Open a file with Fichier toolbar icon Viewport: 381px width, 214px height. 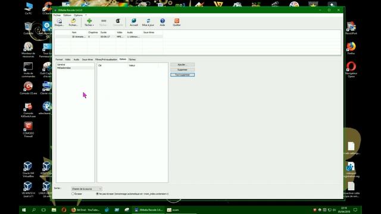(x=73, y=22)
